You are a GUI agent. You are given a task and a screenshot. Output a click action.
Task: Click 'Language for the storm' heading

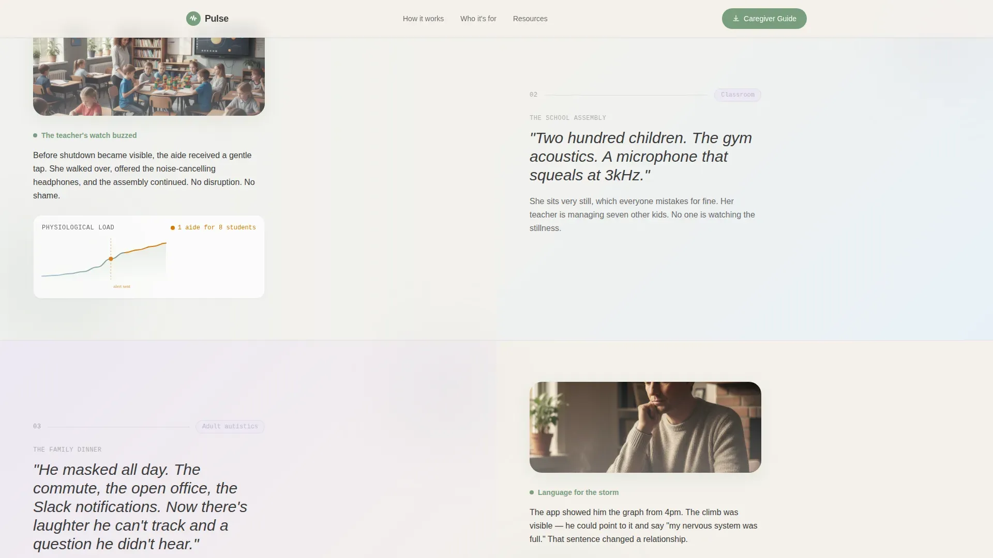[x=578, y=492]
